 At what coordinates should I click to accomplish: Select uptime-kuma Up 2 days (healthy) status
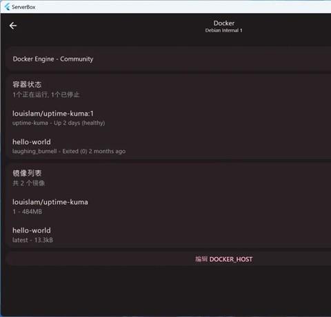coord(59,123)
